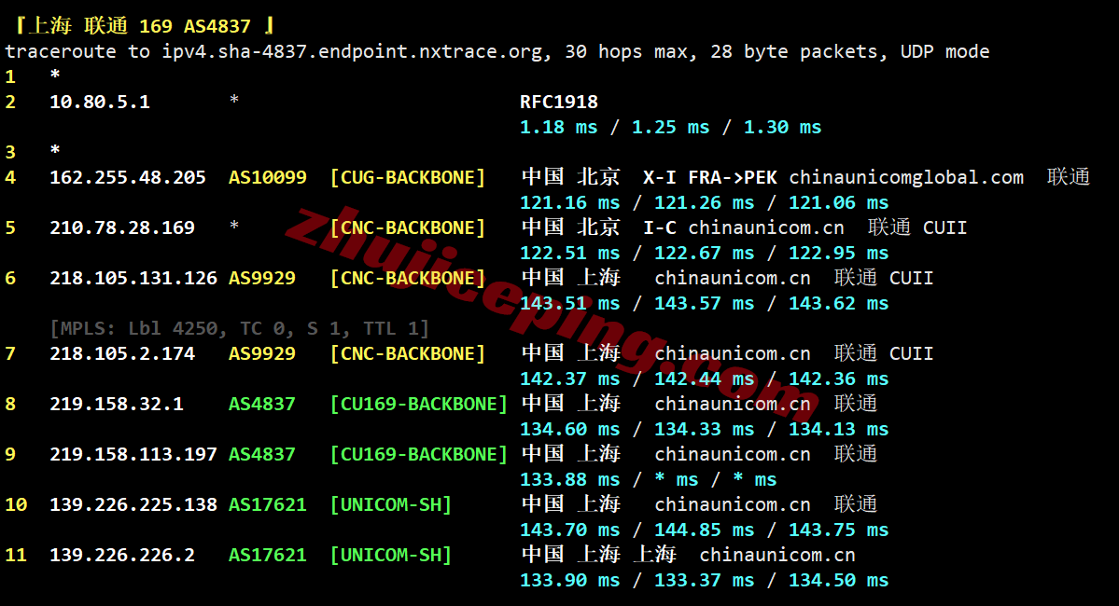
Task: Click AS17621 in hop 11
Action: tap(268, 556)
